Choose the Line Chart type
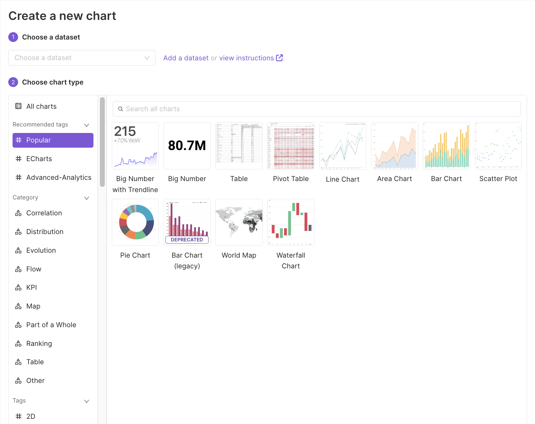This screenshot has height=424, width=535. (342, 146)
